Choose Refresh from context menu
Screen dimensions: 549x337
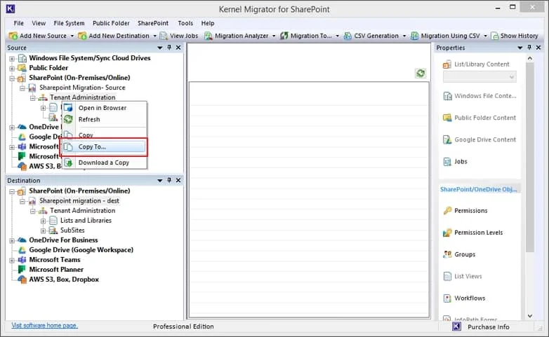tap(105, 119)
